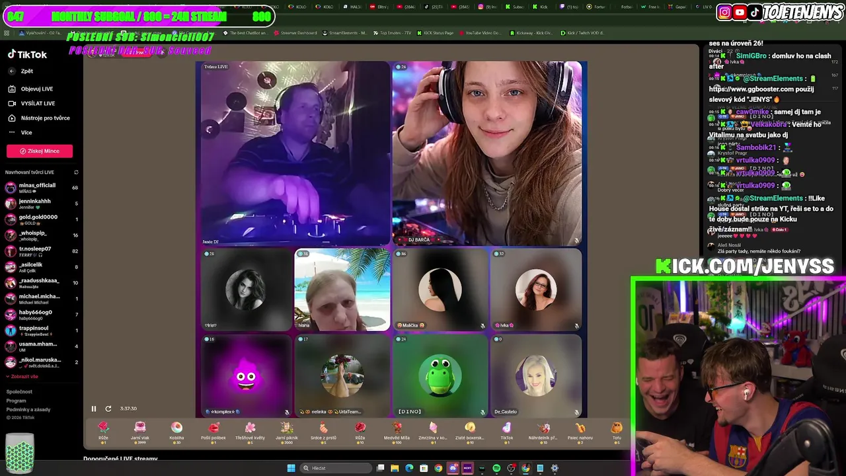The image size is (846, 476).
Task: Open Google Chrome on taskbar
Action: click(x=438, y=468)
